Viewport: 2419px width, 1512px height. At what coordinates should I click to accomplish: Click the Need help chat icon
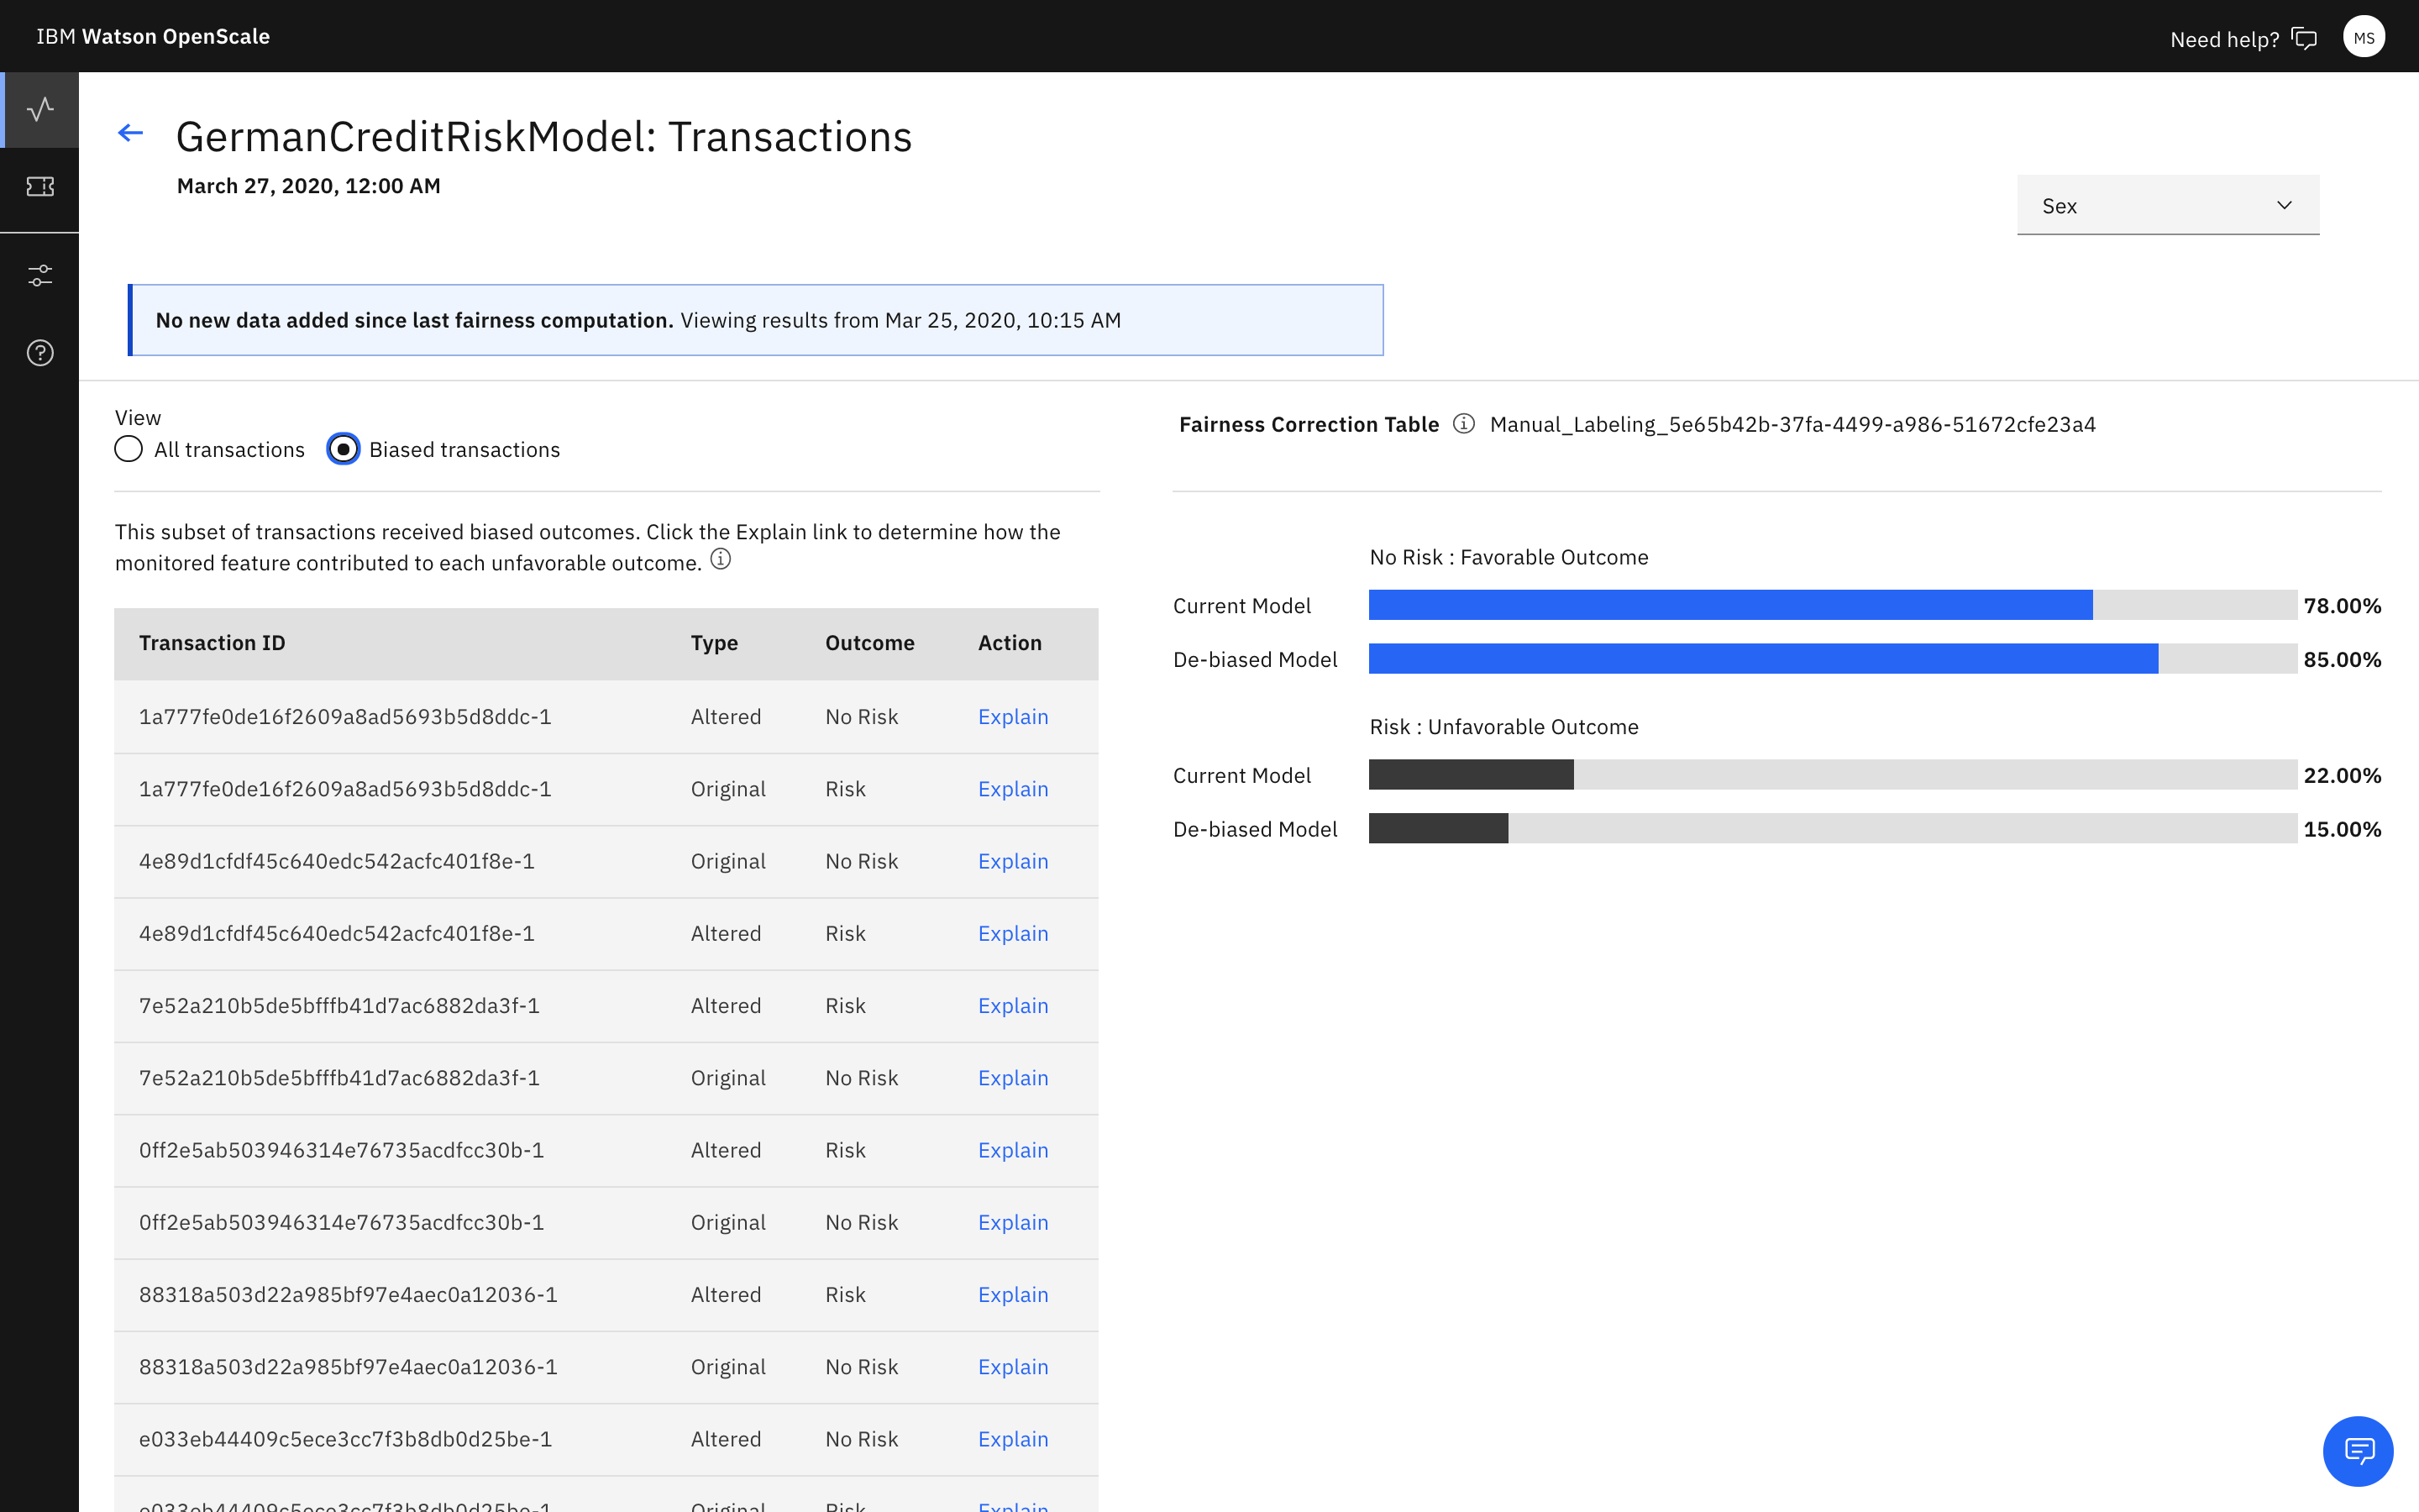(2305, 39)
